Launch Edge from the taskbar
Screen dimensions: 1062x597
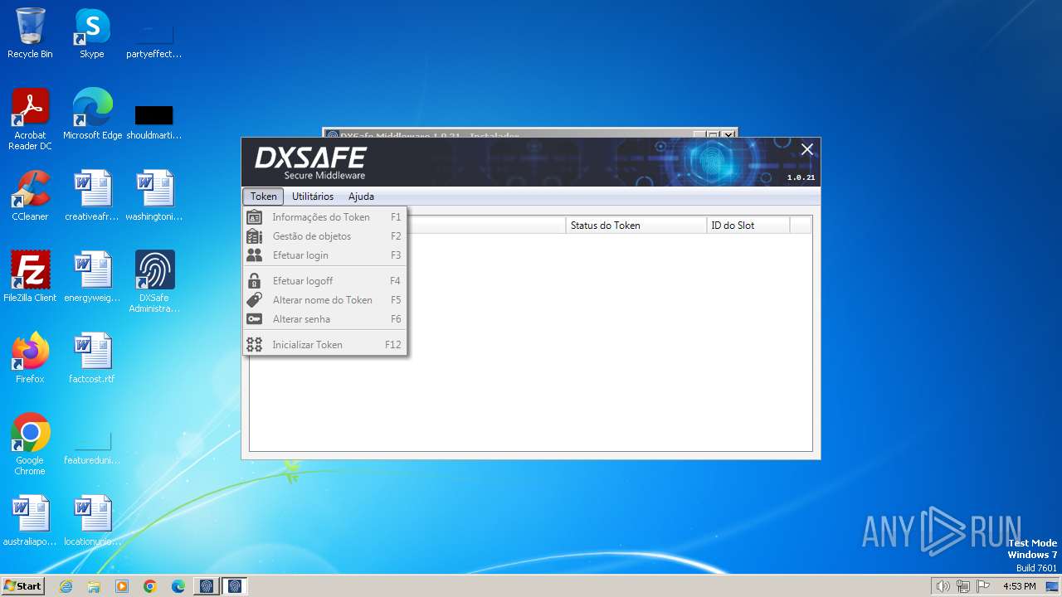coord(178,586)
